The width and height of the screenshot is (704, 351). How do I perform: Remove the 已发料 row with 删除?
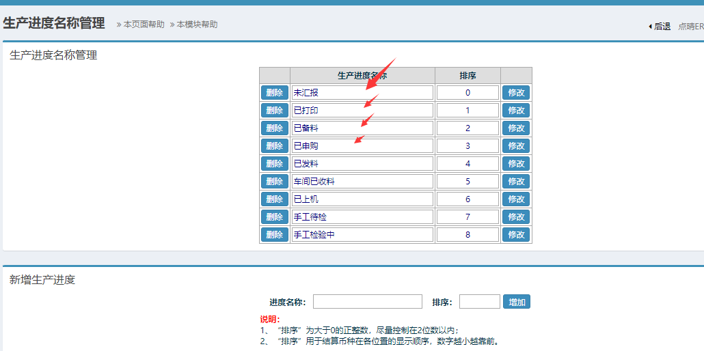274,164
